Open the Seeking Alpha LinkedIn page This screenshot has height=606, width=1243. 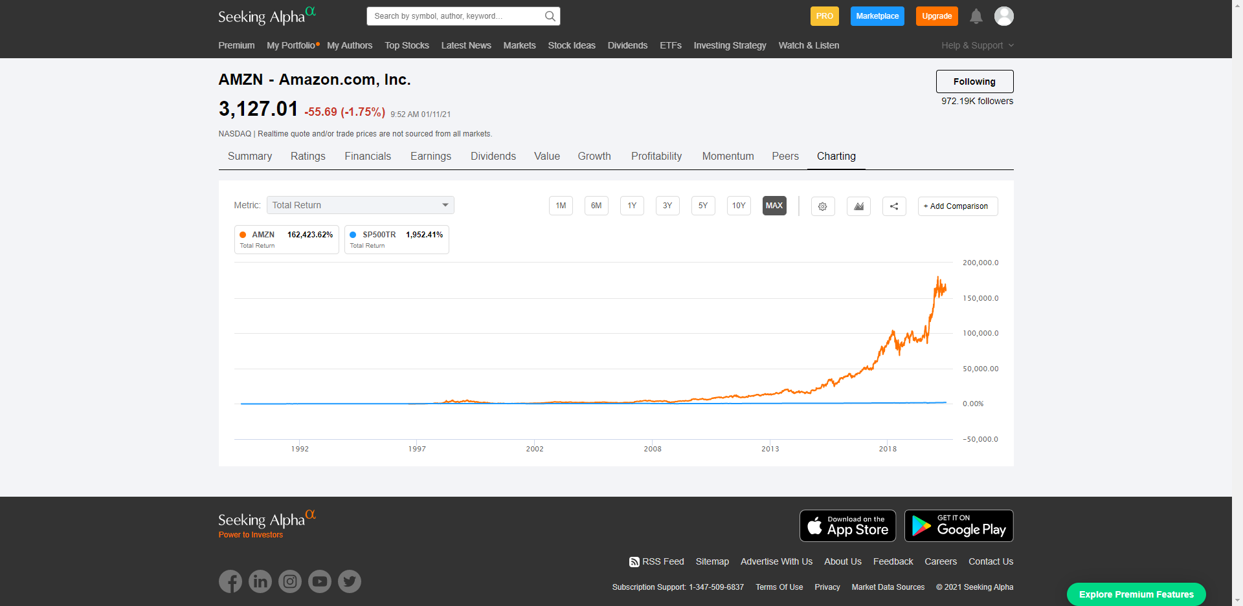(260, 581)
